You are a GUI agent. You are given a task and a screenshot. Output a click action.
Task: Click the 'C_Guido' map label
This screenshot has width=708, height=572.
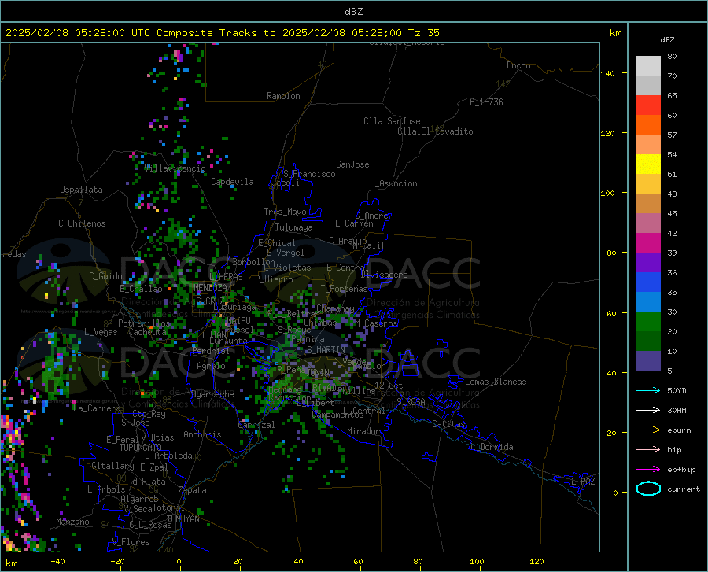click(105, 276)
